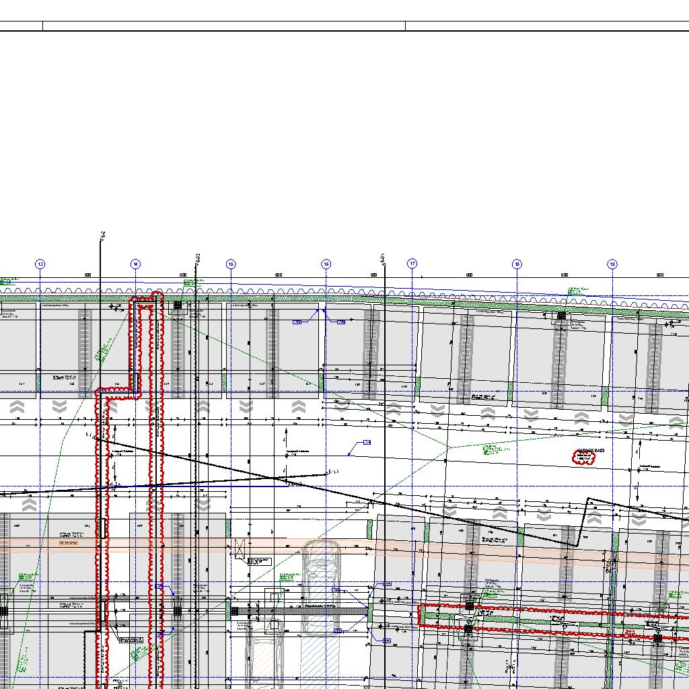Select the grid bubble labeled 19
Screen dimensions: 689x689
pyautogui.click(x=612, y=264)
